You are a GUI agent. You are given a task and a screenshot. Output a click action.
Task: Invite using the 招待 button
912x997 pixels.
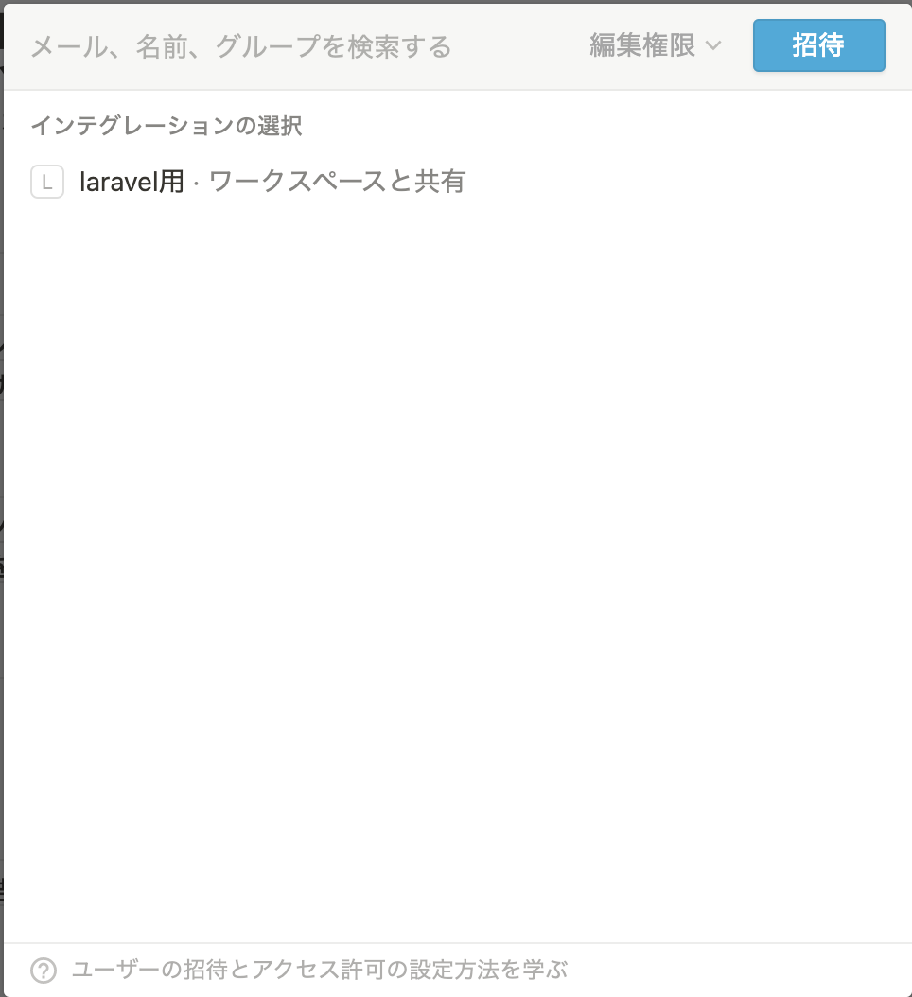(819, 45)
